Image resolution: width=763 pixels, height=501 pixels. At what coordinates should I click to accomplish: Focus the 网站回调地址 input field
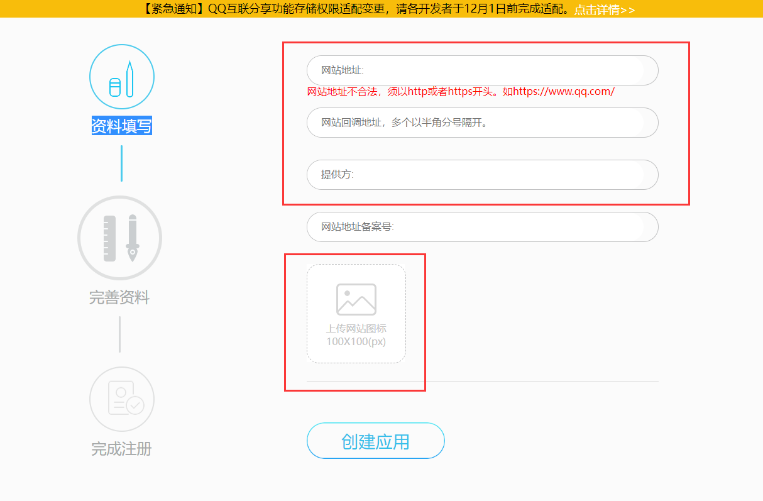482,123
